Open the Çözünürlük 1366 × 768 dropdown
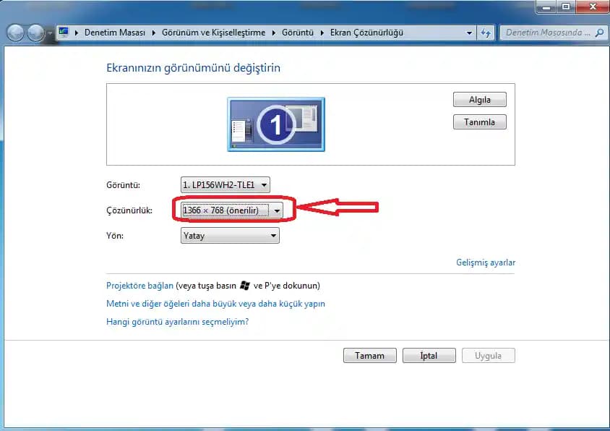Viewport: 610px width, 431px height. point(230,210)
